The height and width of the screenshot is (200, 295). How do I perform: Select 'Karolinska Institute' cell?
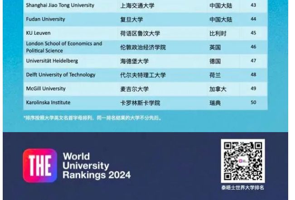[x=48, y=103]
